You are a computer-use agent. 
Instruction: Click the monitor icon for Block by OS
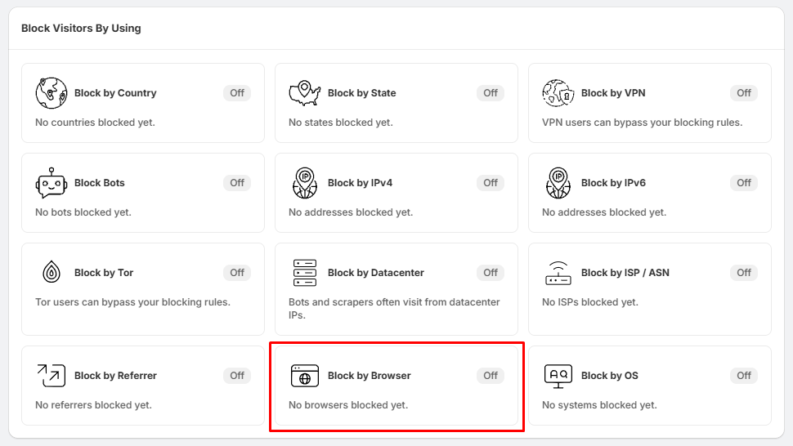click(x=558, y=377)
